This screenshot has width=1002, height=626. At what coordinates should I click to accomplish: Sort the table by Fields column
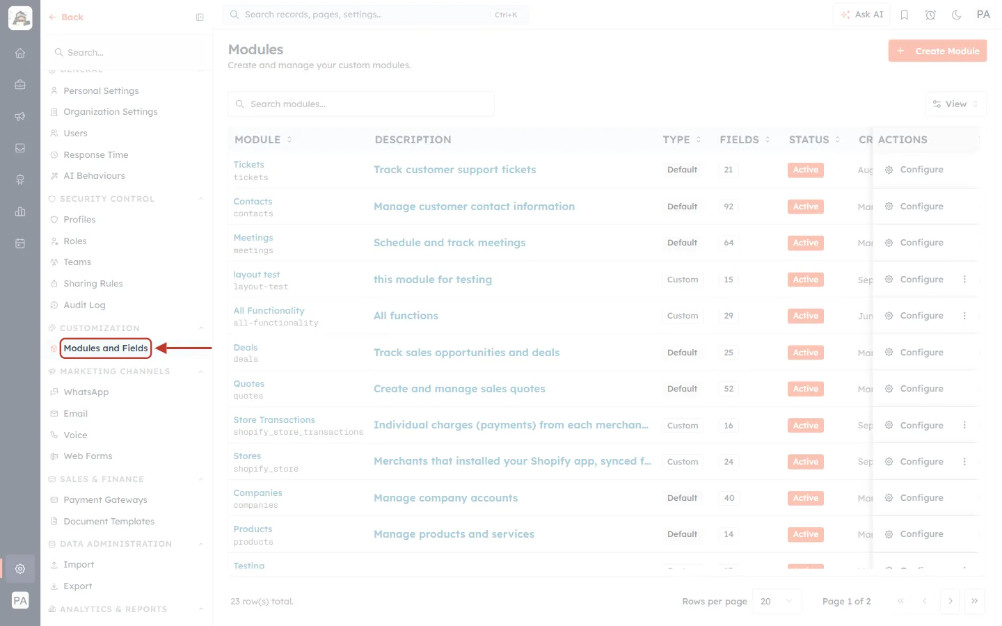coord(745,140)
